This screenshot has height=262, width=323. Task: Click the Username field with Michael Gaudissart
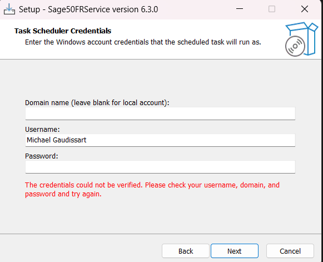point(160,140)
